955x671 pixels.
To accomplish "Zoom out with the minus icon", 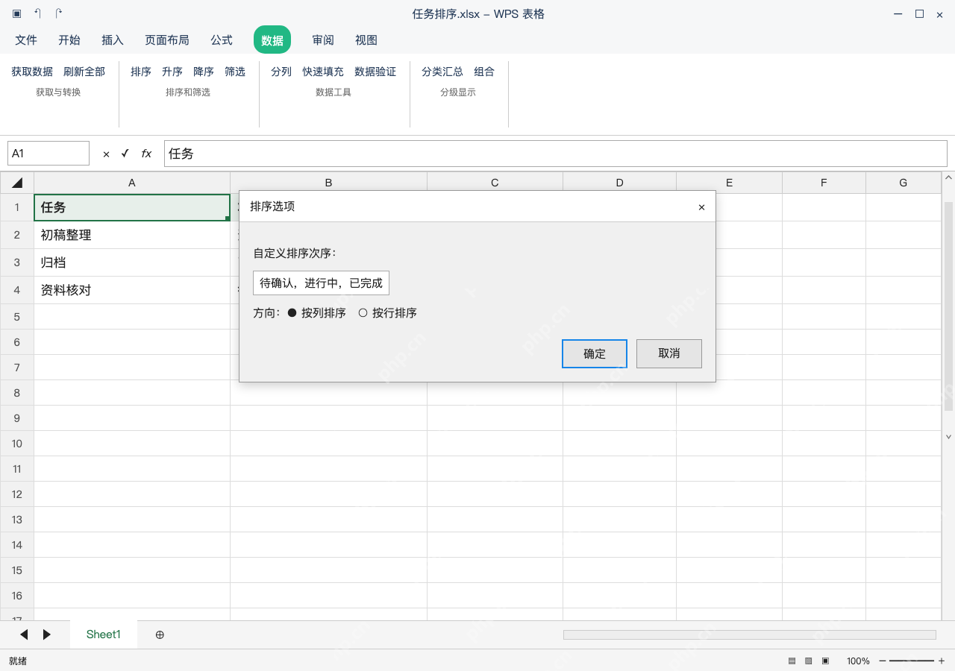I will click(x=883, y=661).
